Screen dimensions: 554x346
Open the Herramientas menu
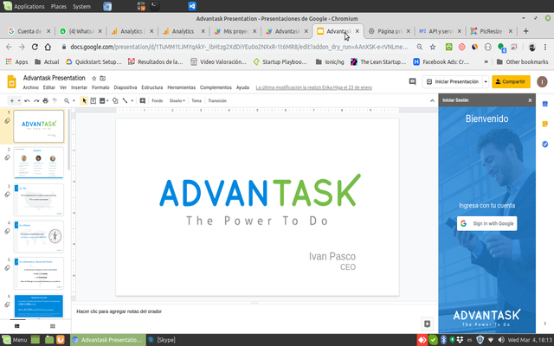point(181,87)
